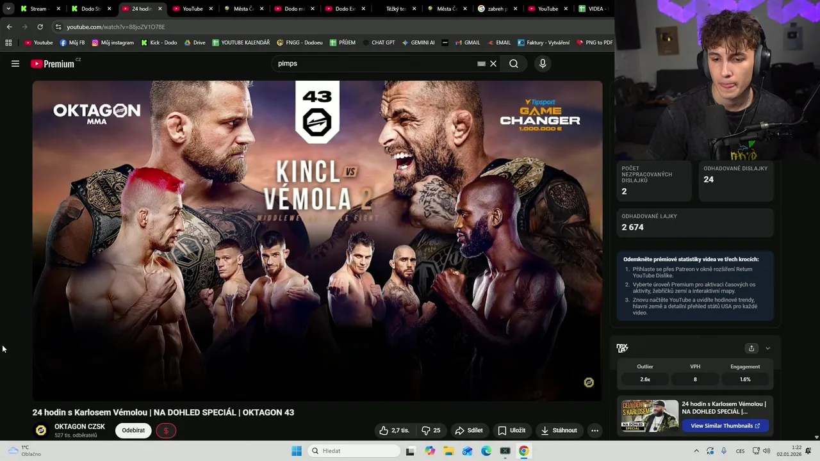Open Task View on taskbar
Image resolution: width=820 pixels, height=461 pixels.
[410, 451]
